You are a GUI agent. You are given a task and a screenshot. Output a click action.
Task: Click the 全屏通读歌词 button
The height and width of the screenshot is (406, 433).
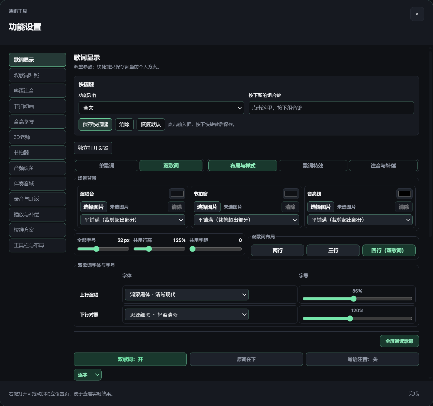[399, 341]
